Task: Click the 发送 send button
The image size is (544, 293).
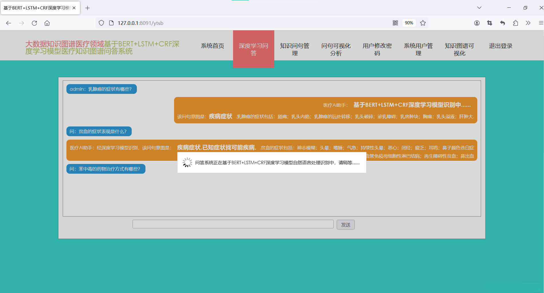Action: [346, 225]
